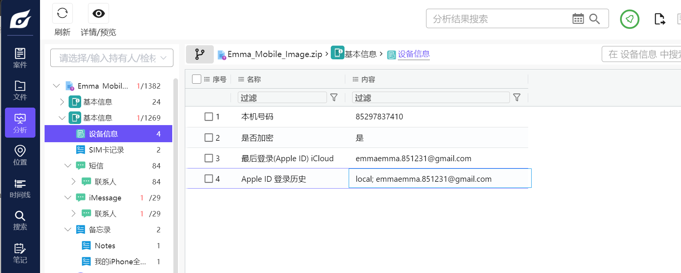Click the application logo at top left

coord(21,18)
